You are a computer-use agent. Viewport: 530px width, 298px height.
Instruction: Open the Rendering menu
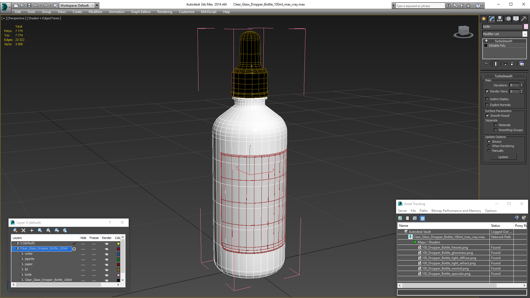click(x=165, y=12)
